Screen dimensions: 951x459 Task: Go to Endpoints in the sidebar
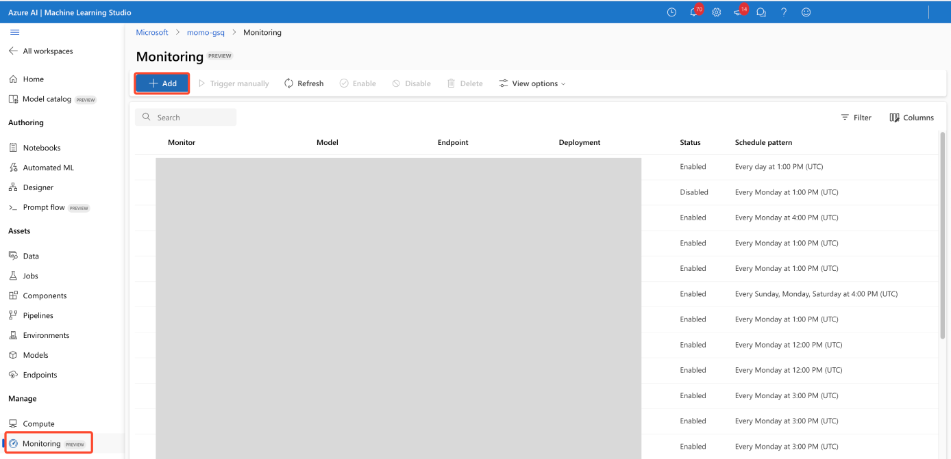(x=40, y=375)
